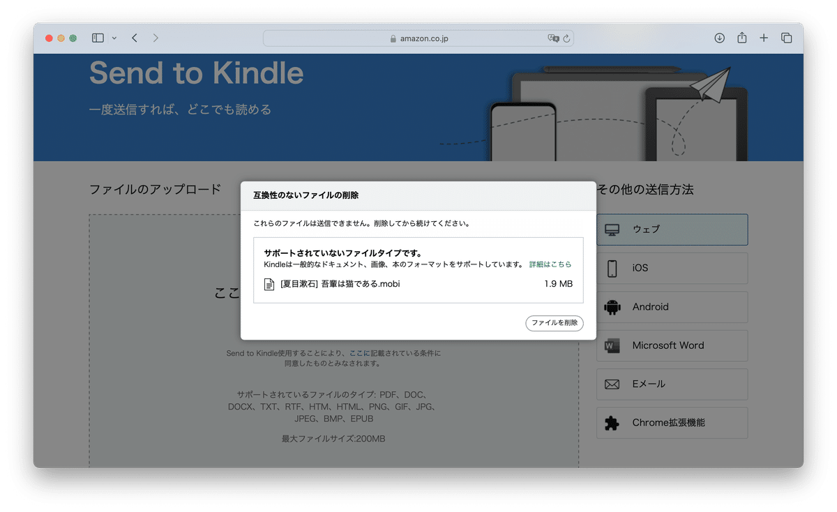Reload the page with the refresh icon
This screenshot has height=512, width=837.
(566, 38)
